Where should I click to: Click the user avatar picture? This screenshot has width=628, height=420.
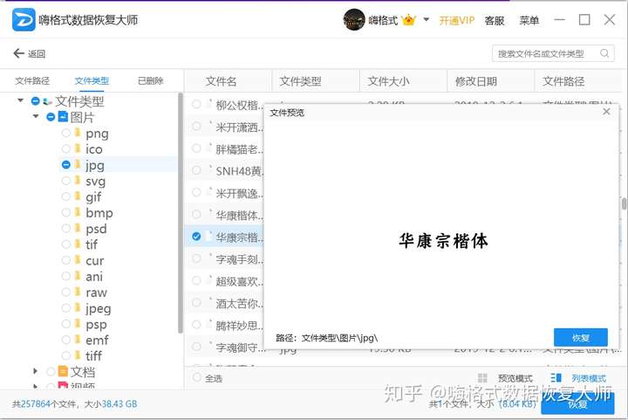(354, 19)
